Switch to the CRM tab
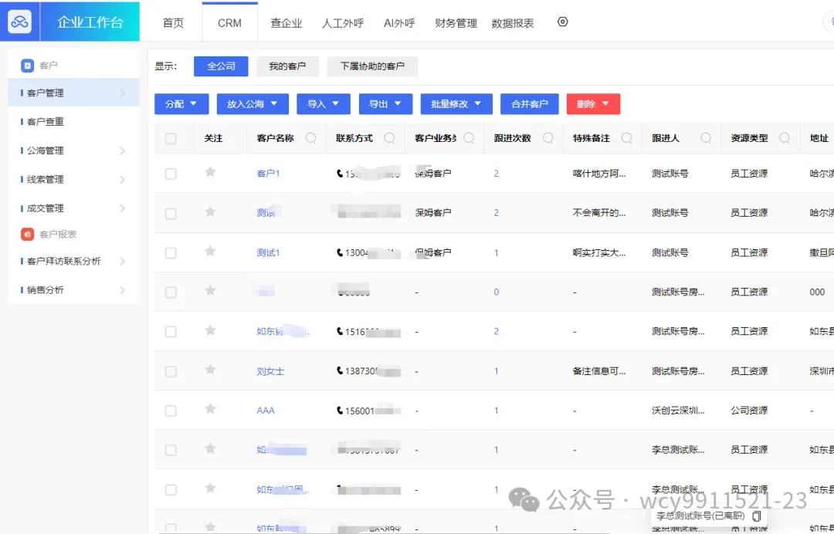This screenshot has width=834, height=534. coord(229,22)
